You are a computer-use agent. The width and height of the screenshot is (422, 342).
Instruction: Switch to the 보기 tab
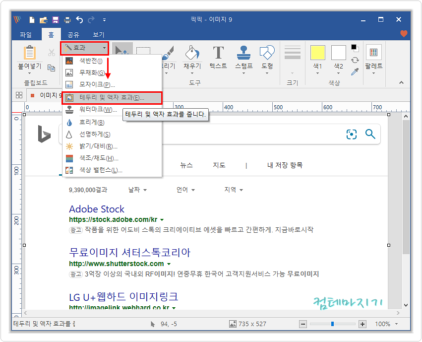pyautogui.click(x=99, y=35)
